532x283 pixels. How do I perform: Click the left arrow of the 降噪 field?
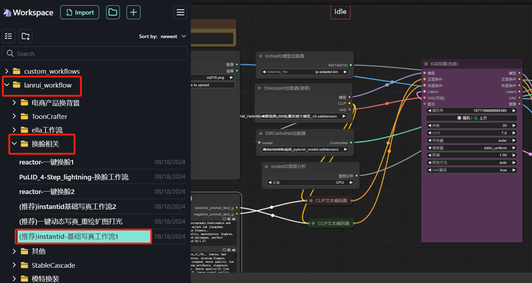click(x=429, y=155)
